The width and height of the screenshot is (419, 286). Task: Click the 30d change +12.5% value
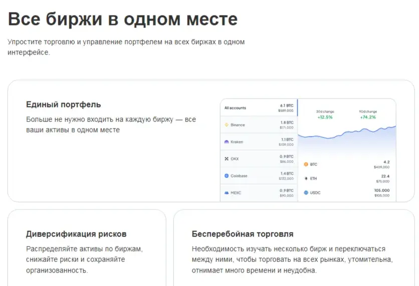325,117
